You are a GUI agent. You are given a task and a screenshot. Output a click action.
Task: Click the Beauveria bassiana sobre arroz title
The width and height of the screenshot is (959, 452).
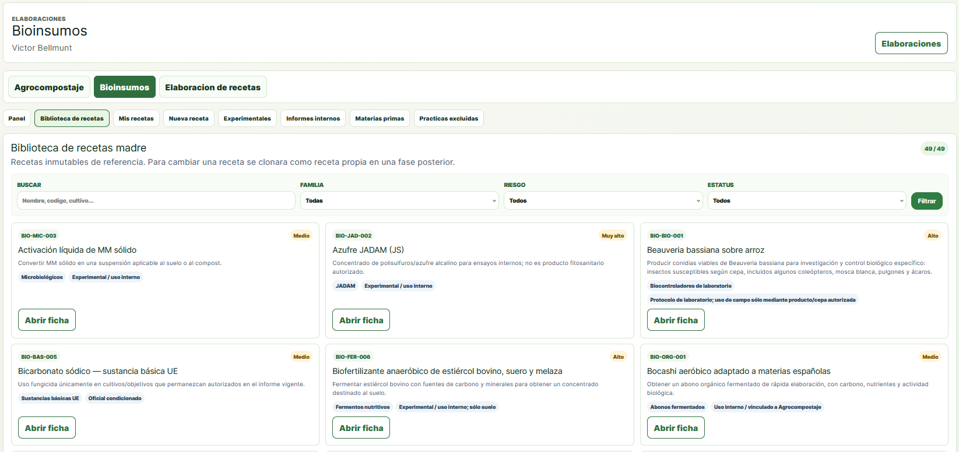click(x=705, y=250)
